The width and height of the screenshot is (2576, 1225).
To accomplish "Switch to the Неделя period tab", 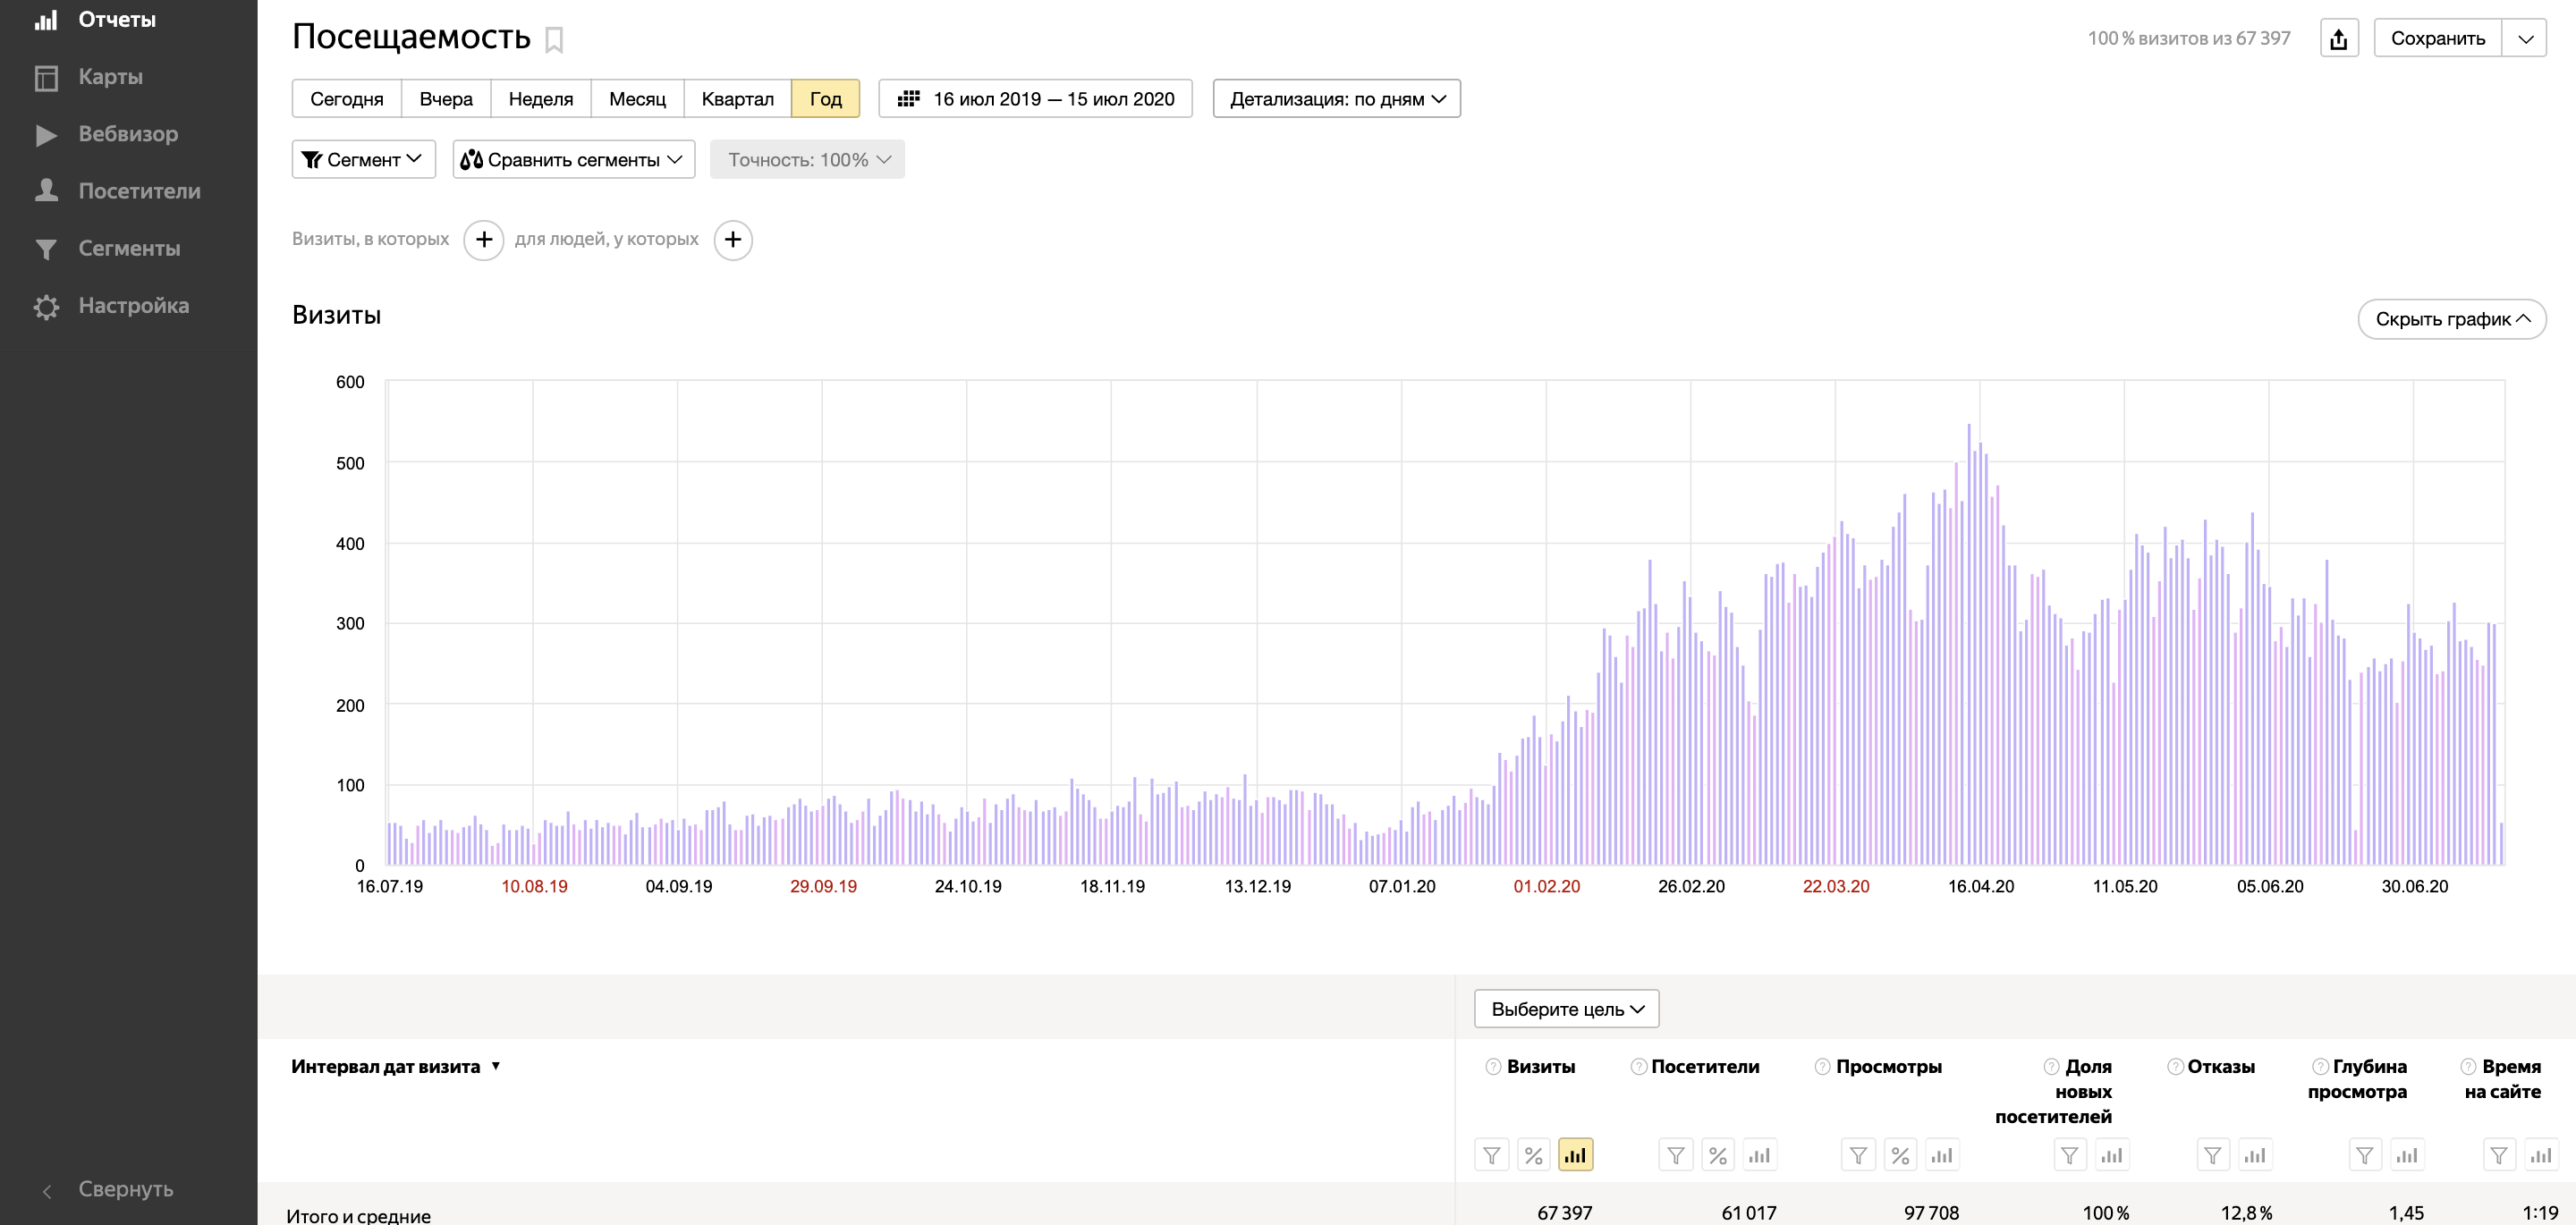I will 540,99.
